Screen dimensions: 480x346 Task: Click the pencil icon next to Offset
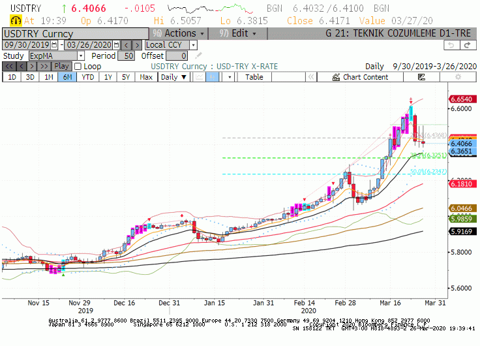(198, 55)
